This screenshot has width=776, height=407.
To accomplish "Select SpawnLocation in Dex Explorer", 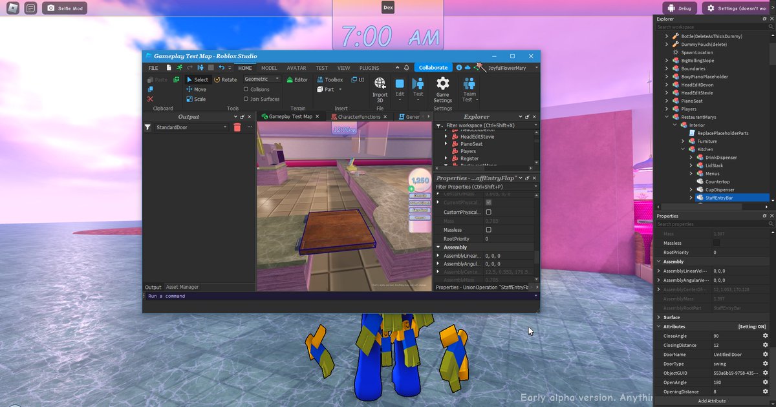I will [x=697, y=52].
